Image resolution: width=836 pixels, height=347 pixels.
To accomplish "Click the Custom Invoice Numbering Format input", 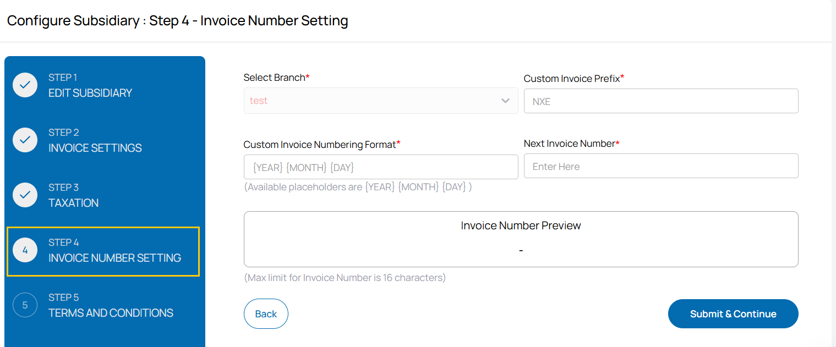I will click(x=380, y=167).
